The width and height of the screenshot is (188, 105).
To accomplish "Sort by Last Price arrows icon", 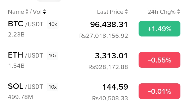I will click(x=126, y=11).
